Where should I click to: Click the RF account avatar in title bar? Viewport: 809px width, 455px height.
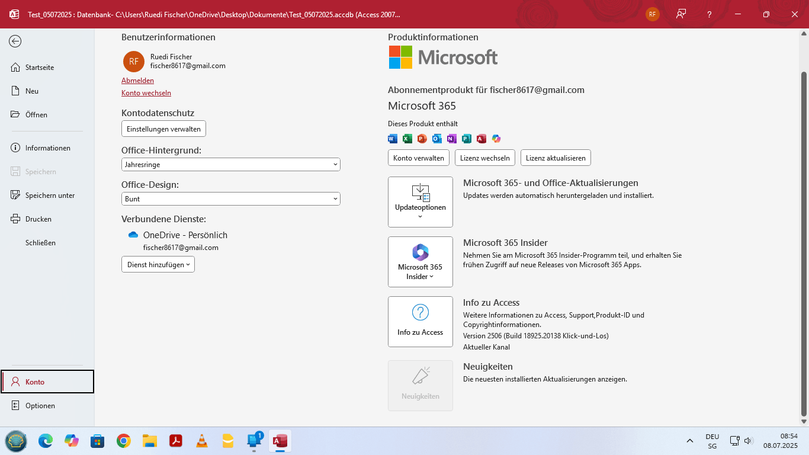pyautogui.click(x=653, y=14)
